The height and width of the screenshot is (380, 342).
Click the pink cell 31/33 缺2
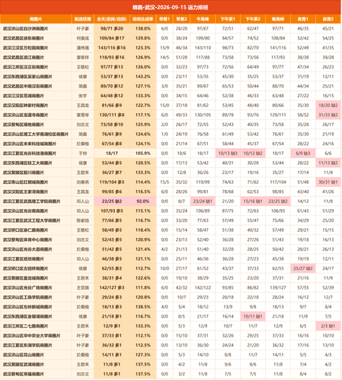coord(328,115)
